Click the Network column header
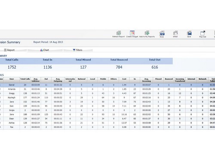Image resolution: width=215 pixels, height=161 pixels. coord(203,80)
